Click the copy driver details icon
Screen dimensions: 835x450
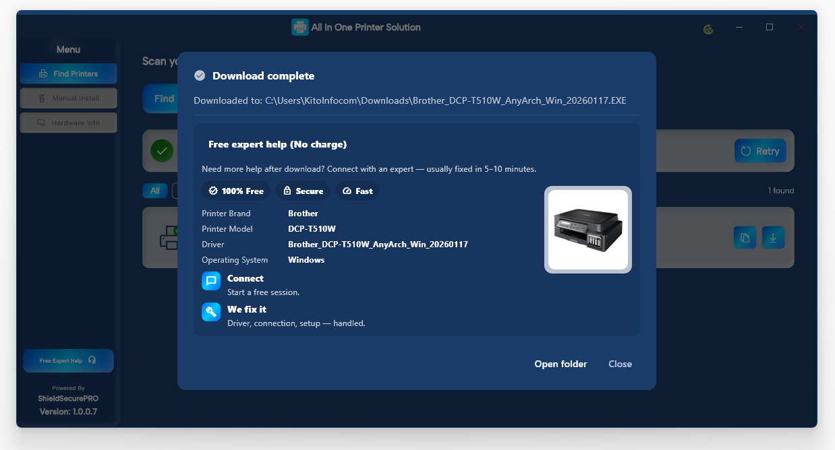[745, 237]
